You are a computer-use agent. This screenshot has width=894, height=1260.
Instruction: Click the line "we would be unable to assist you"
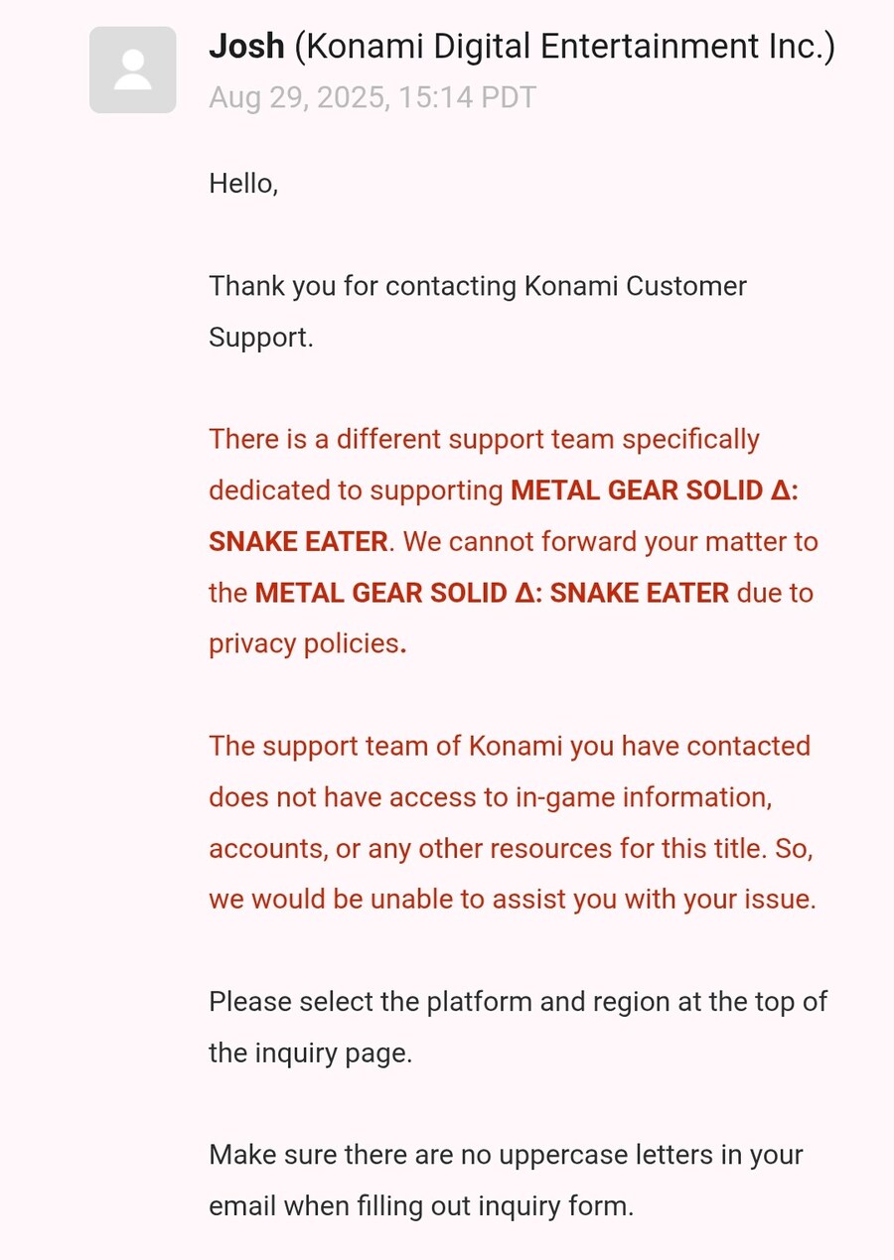[x=513, y=900]
